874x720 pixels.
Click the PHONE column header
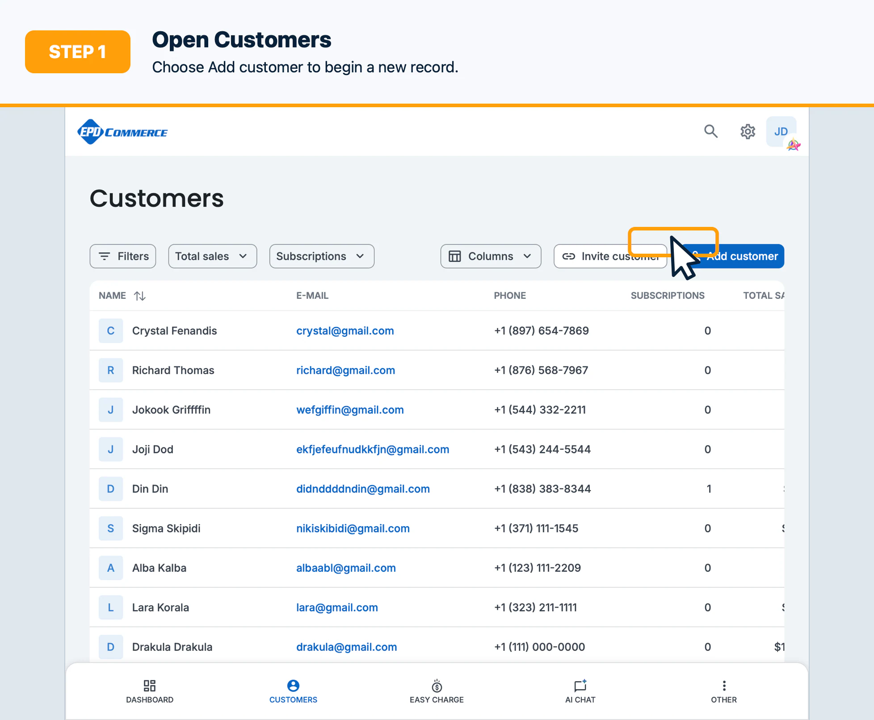click(510, 296)
